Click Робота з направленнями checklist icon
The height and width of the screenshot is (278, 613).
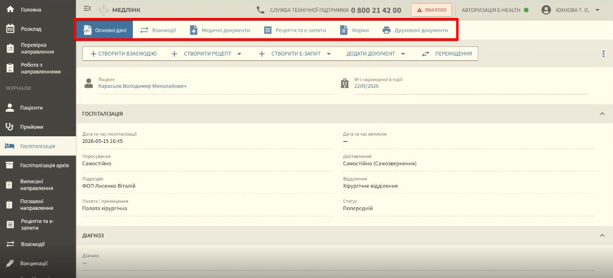click(11, 68)
